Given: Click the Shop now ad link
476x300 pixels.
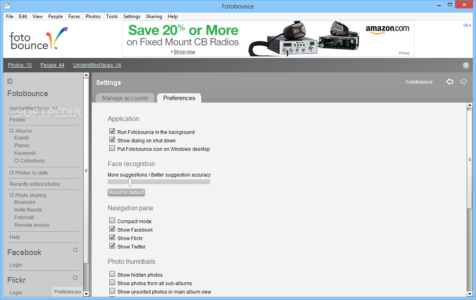Looking at the screenshot, I should pyautogui.click(x=184, y=52).
